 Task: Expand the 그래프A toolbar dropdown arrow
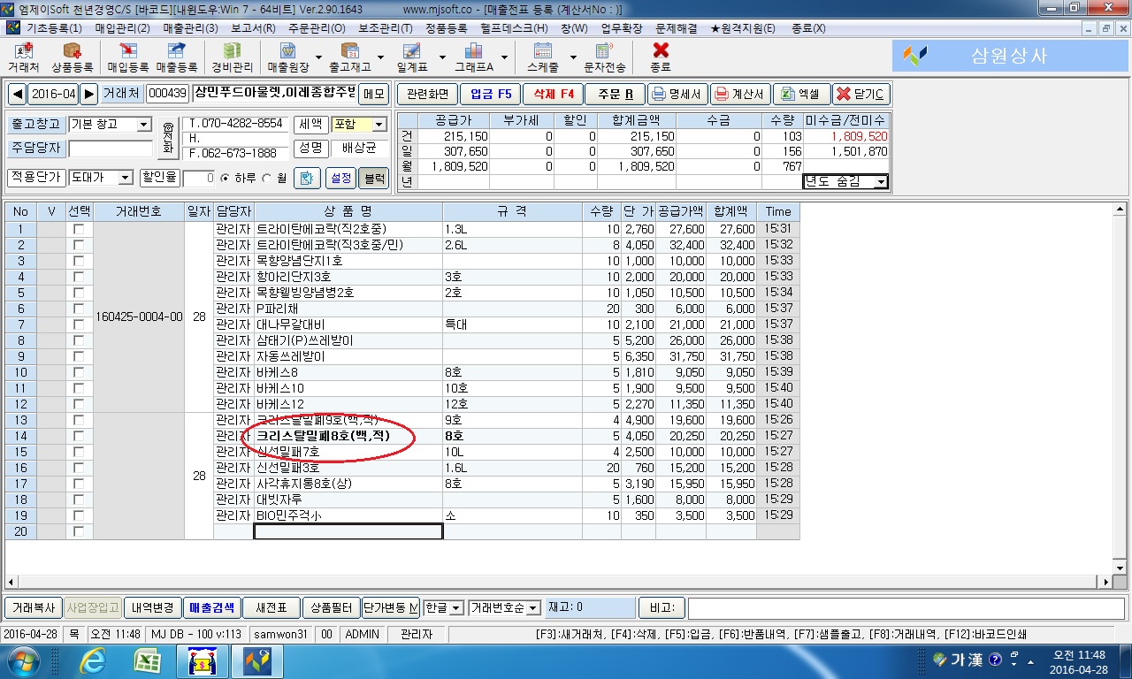point(503,57)
